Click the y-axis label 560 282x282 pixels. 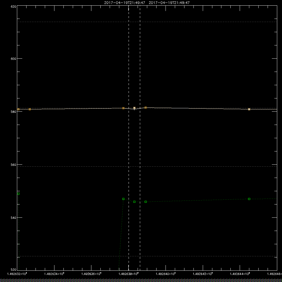pyautogui.click(x=14, y=165)
